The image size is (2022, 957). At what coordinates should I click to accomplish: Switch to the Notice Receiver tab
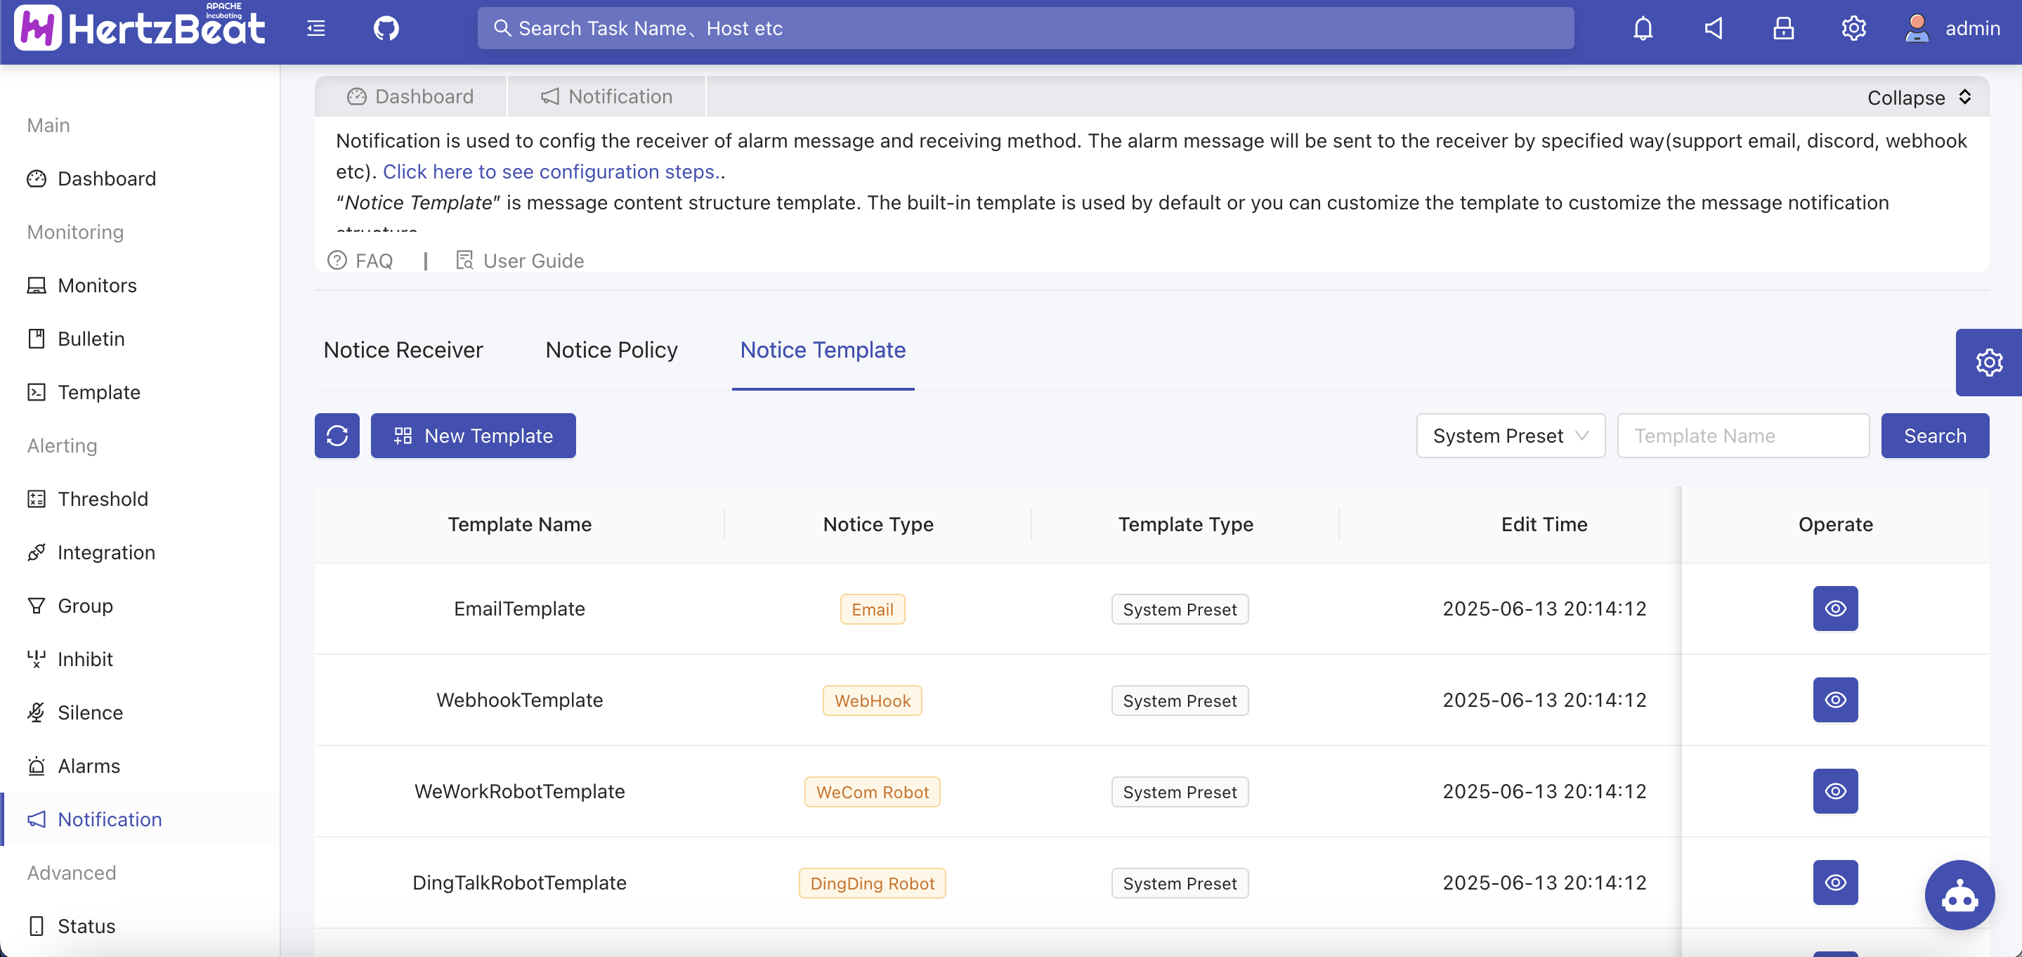(x=403, y=350)
